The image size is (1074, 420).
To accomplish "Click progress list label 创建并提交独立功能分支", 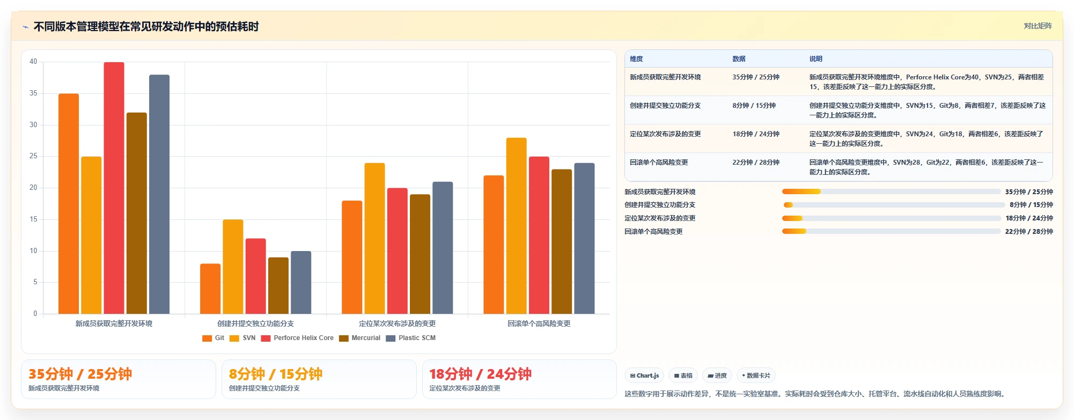I will pyautogui.click(x=660, y=205).
